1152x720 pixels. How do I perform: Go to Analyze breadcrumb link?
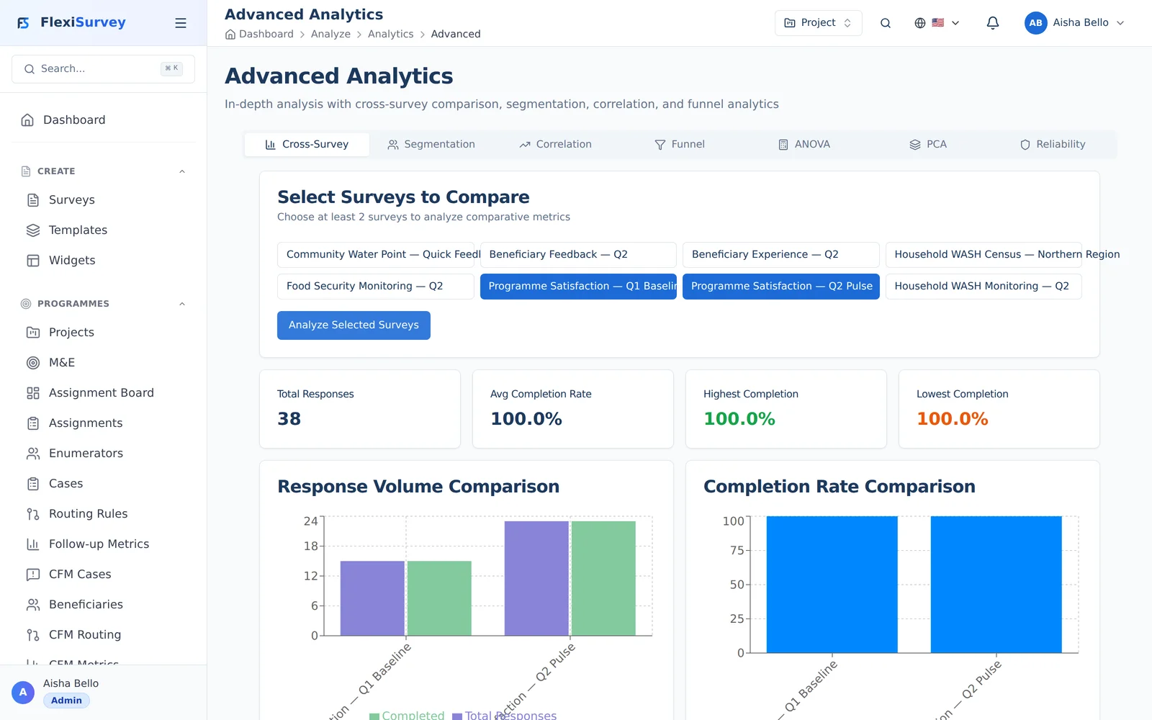pyautogui.click(x=330, y=35)
